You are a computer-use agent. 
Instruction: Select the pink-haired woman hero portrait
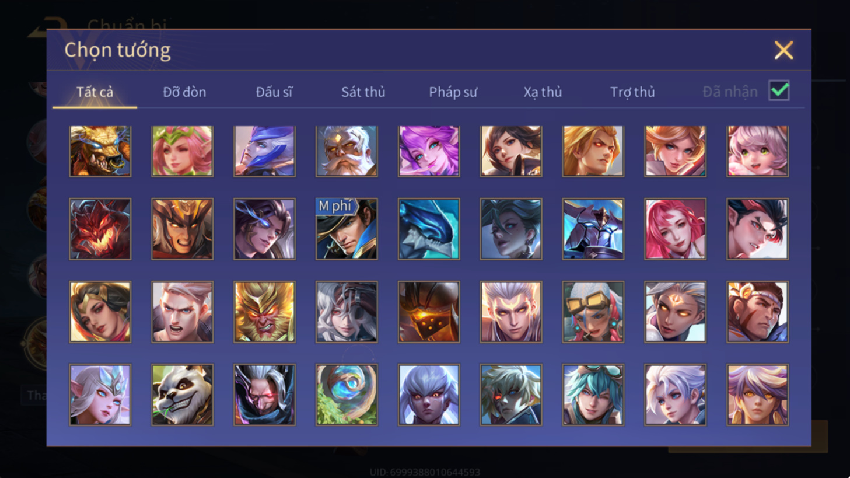pyautogui.click(x=676, y=229)
